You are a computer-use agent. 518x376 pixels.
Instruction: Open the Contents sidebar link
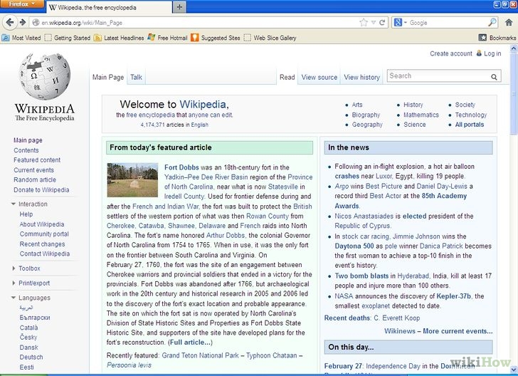pos(26,150)
